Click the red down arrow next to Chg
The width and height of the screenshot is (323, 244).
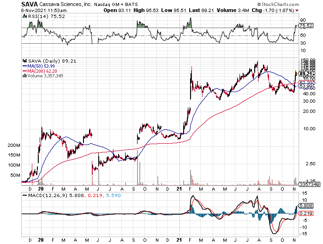(297, 11)
